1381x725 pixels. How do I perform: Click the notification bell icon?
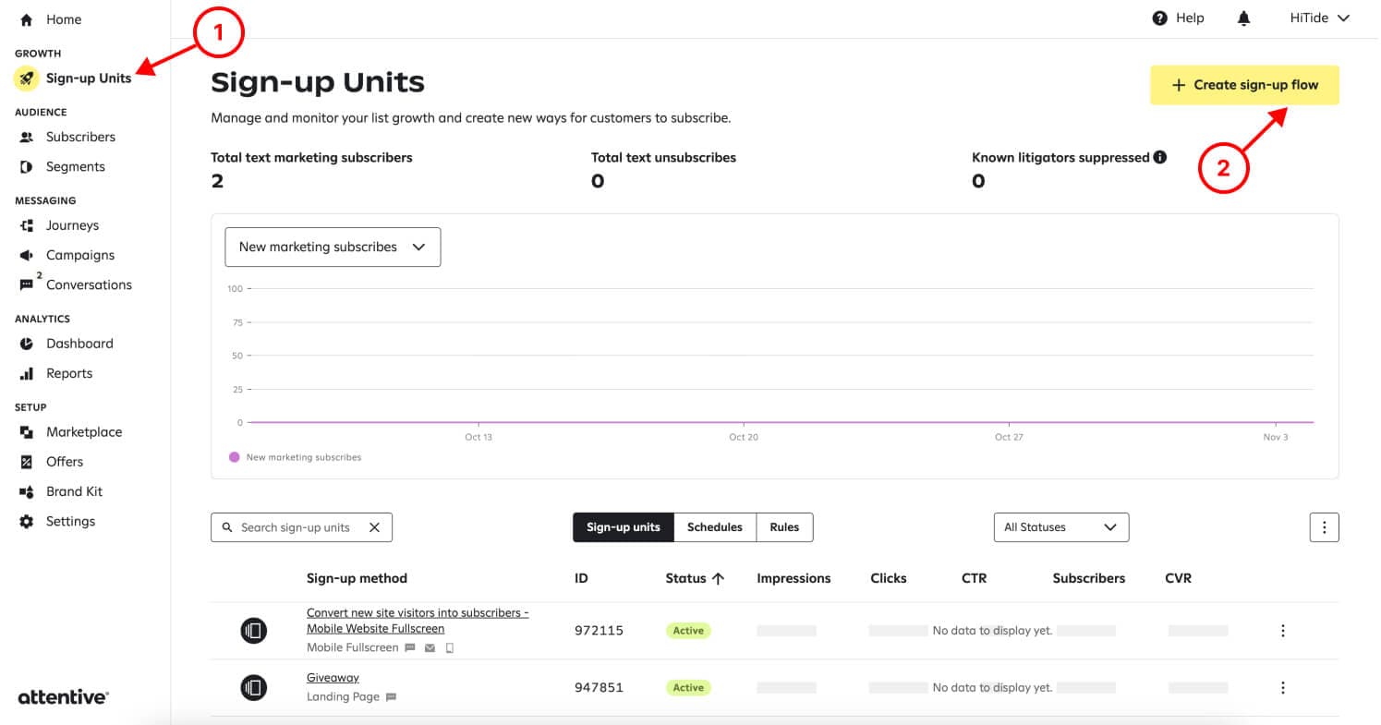click(1243, 18)
